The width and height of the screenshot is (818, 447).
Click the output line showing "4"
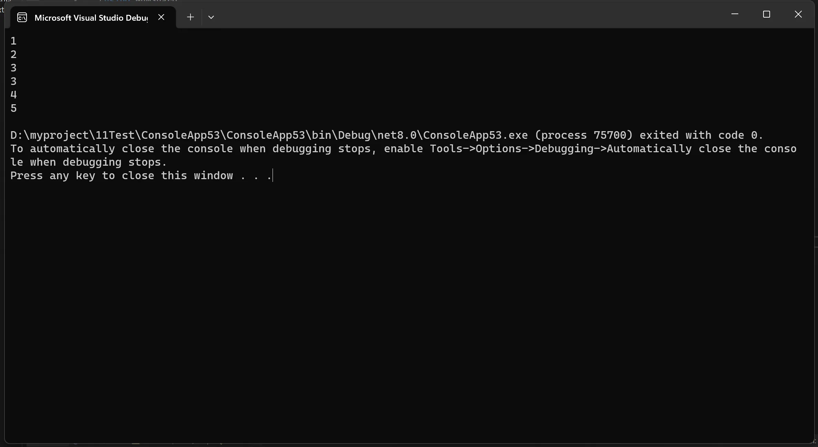click(x=13, y=95)
